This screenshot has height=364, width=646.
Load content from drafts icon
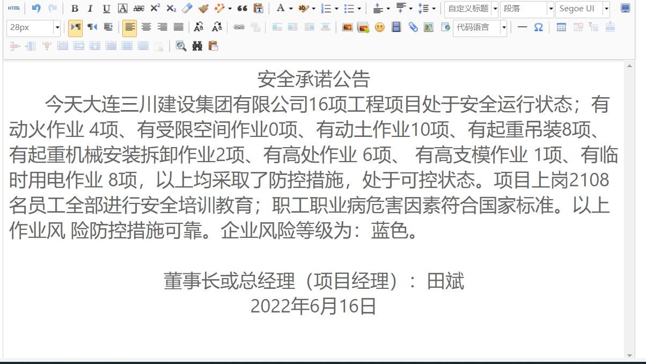click(x=213, y=46)
